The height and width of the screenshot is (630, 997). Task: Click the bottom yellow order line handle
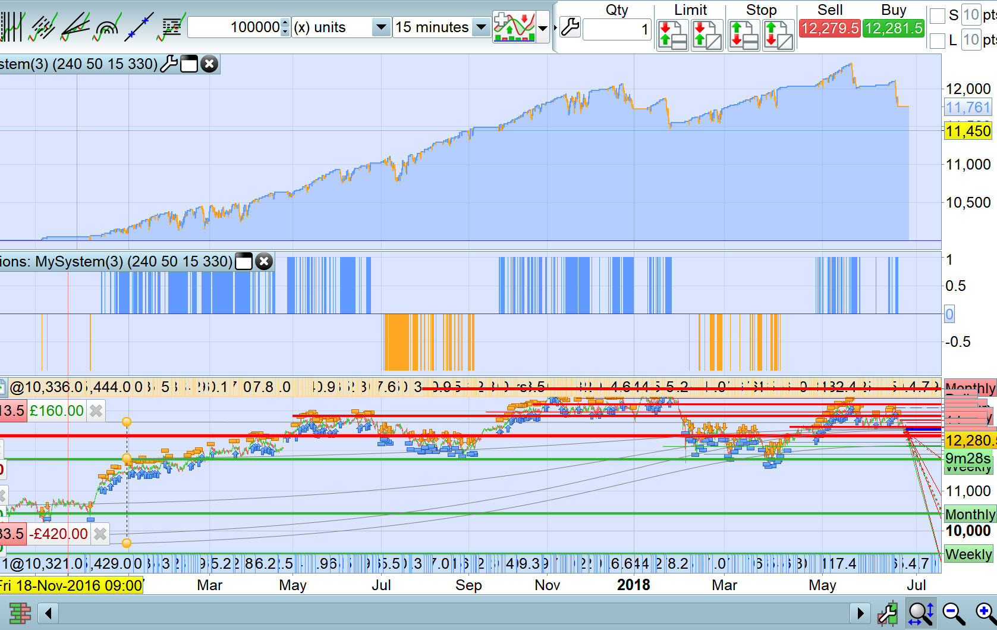click(127, 543)
